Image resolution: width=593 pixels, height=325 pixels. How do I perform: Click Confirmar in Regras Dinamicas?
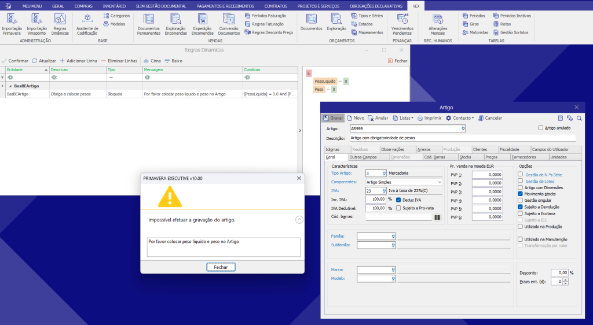(x=14, y=61)
